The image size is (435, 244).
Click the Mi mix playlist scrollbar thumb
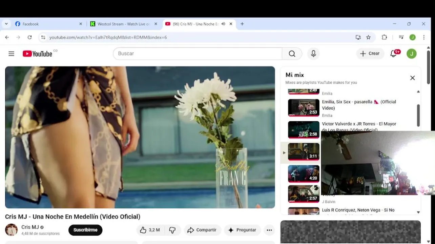click(418, 115)
